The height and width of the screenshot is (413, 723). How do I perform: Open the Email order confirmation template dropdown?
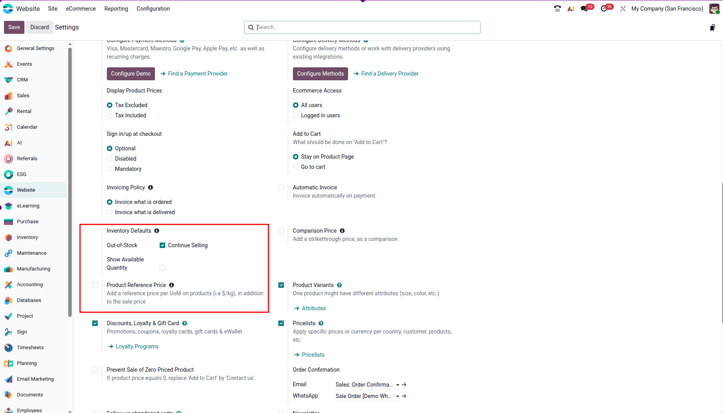367,385
